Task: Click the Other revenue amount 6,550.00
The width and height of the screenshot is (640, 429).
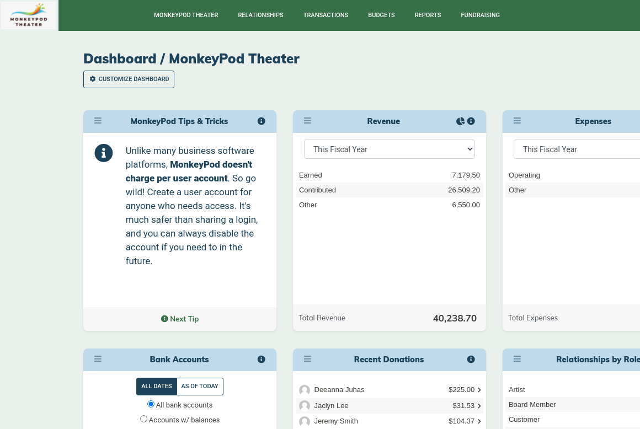Action: pyautogui.click(x=466, y=205)
